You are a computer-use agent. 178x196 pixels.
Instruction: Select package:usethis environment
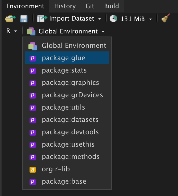(67, 144)
